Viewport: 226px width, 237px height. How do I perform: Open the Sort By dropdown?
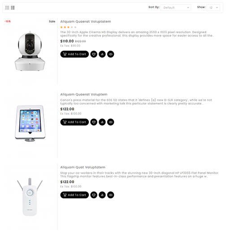[x=176, y=8]
